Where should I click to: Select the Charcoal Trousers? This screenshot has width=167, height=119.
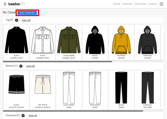pos(147,90)
